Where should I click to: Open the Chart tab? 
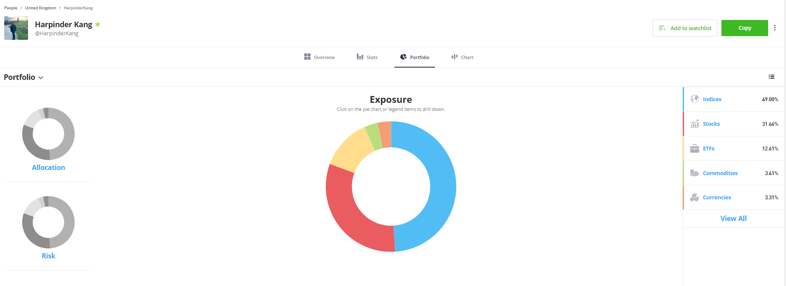coord(462,57)
